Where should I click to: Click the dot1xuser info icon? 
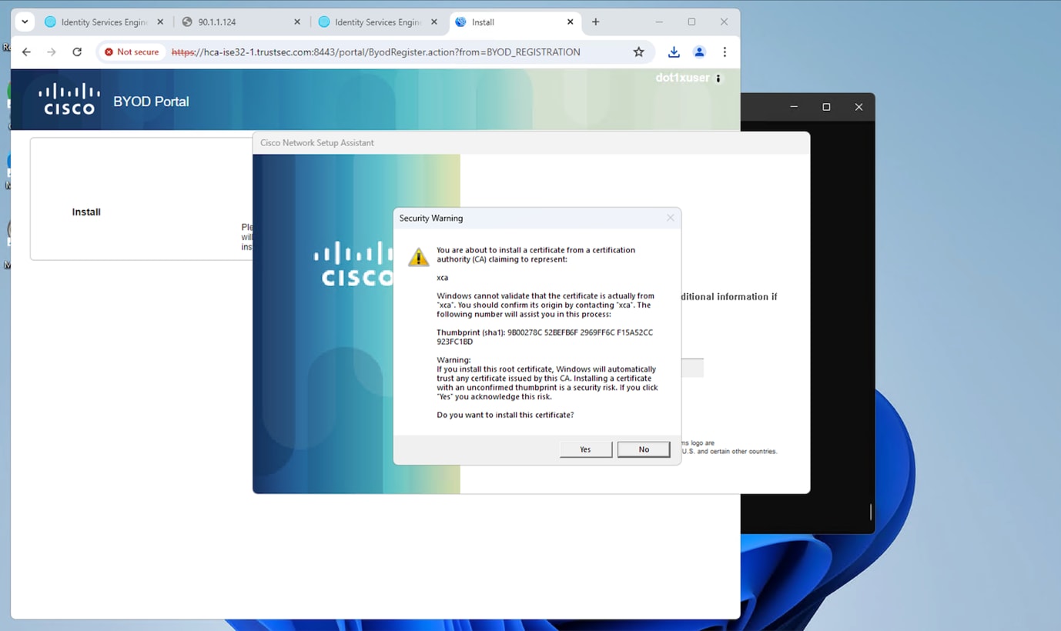718,78
